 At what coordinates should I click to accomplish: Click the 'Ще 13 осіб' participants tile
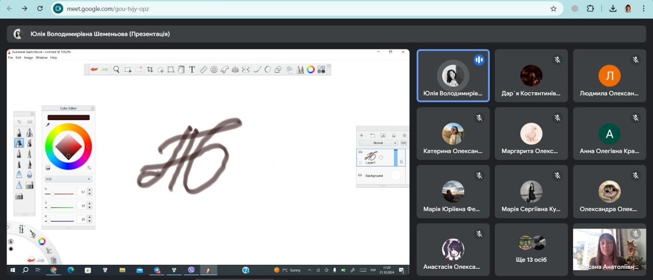click(x=531, y=249)
